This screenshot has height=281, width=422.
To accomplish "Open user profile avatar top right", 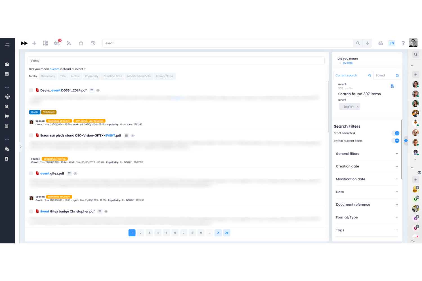I will [x=413, y=43].
